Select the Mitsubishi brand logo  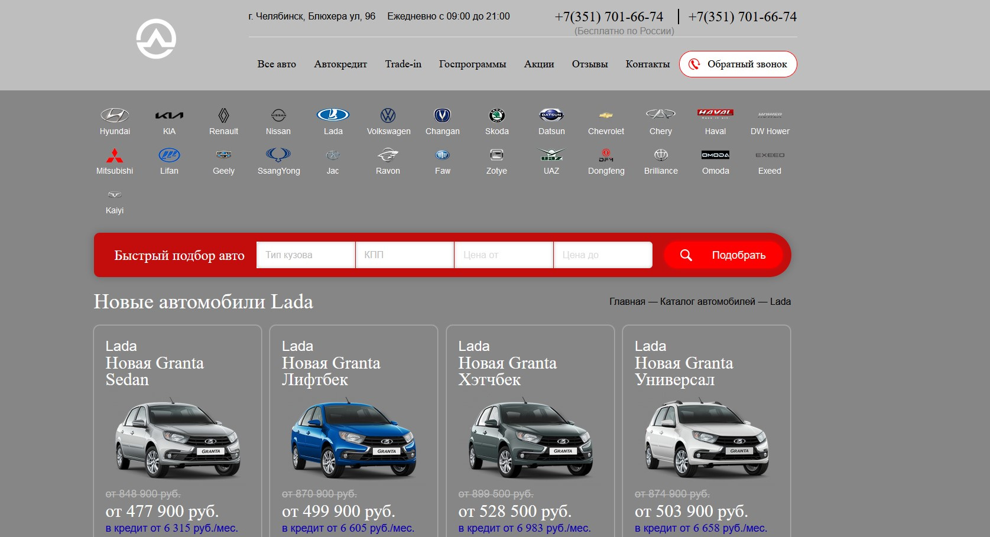[x=115, y=155]
